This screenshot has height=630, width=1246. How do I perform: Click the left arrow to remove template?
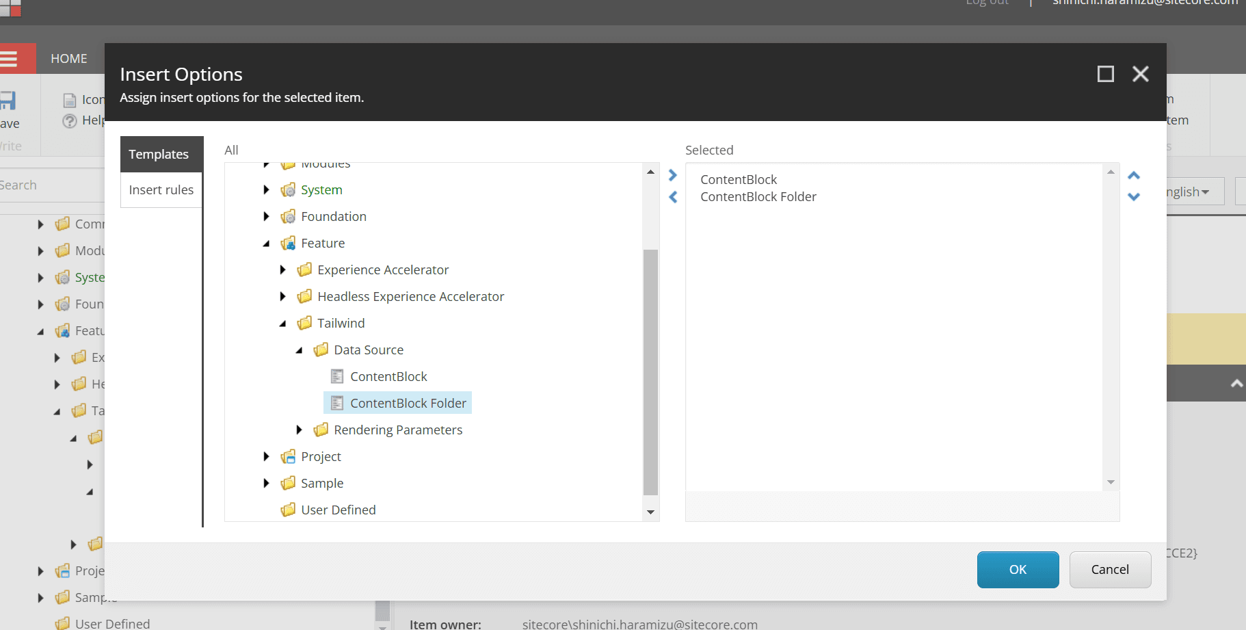click(673, 197)
